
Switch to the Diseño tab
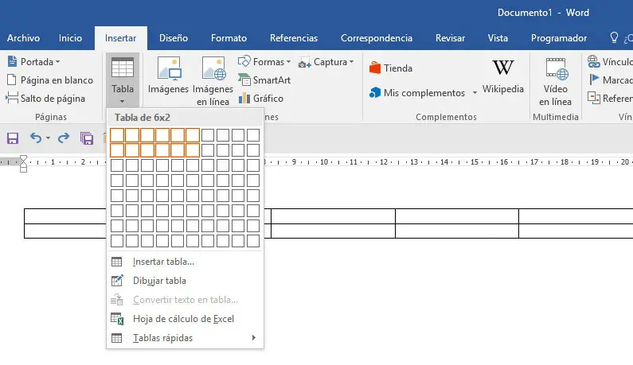tap(173, 37)
